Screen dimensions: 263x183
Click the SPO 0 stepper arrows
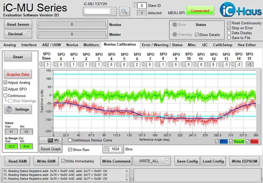coord(55,64)
